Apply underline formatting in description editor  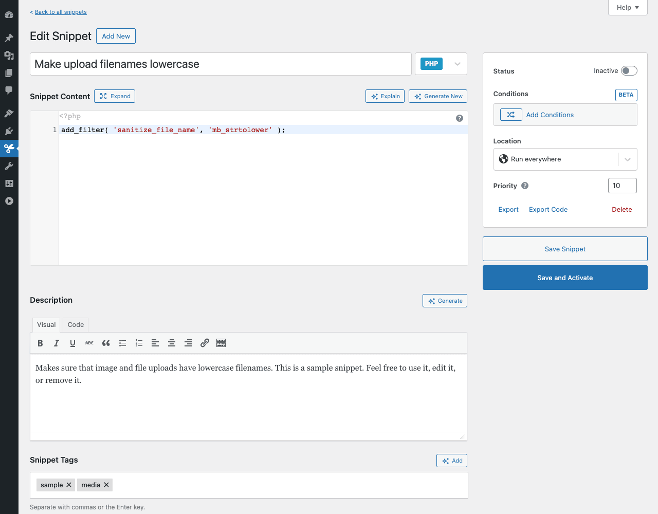point(73,343)
